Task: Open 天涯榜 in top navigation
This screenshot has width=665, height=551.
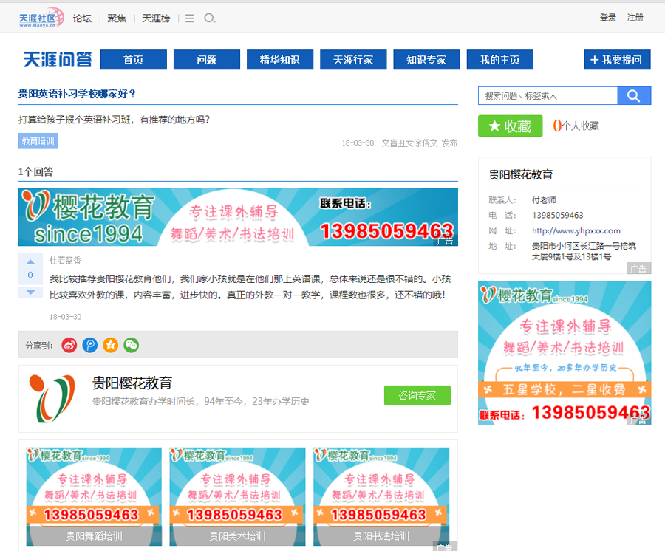Action: (156, 18)
